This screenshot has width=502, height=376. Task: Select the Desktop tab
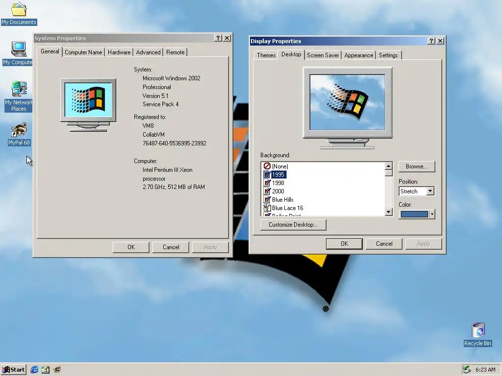click(291, 54)
